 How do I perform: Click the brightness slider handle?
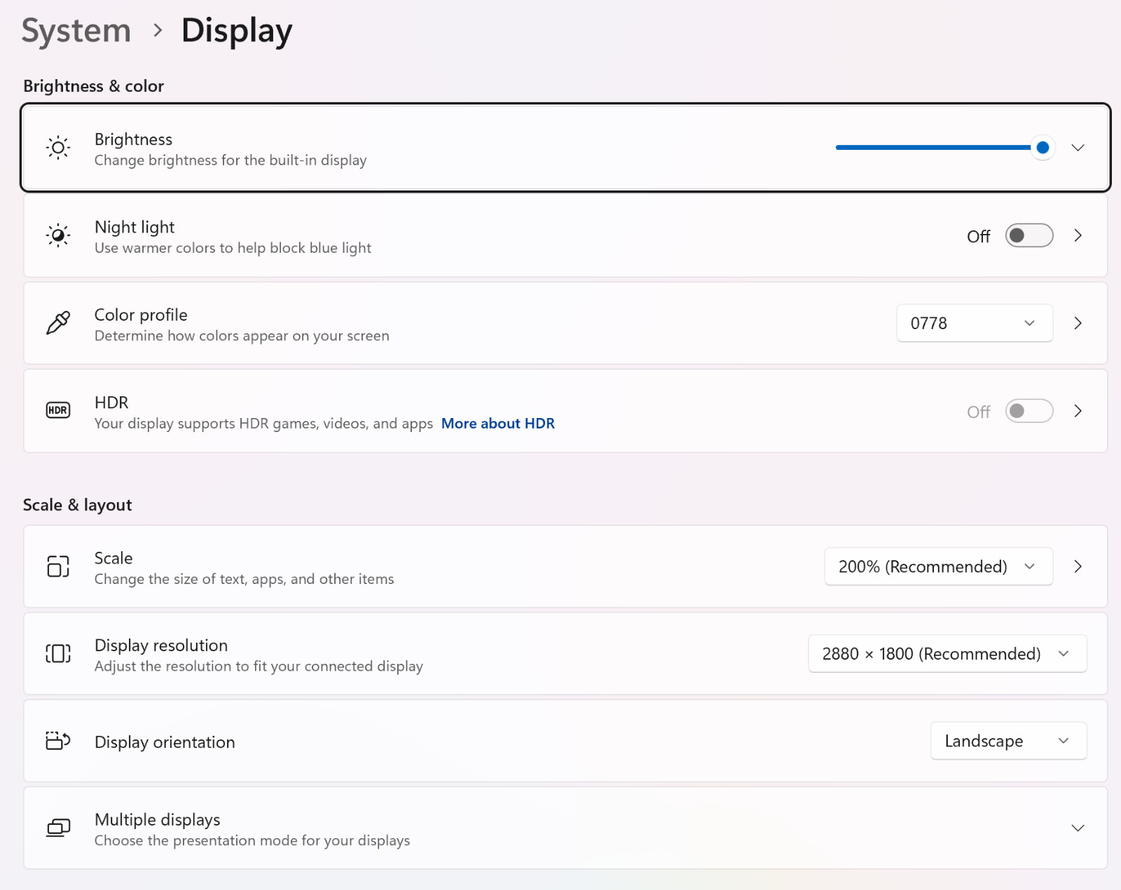1043,148
